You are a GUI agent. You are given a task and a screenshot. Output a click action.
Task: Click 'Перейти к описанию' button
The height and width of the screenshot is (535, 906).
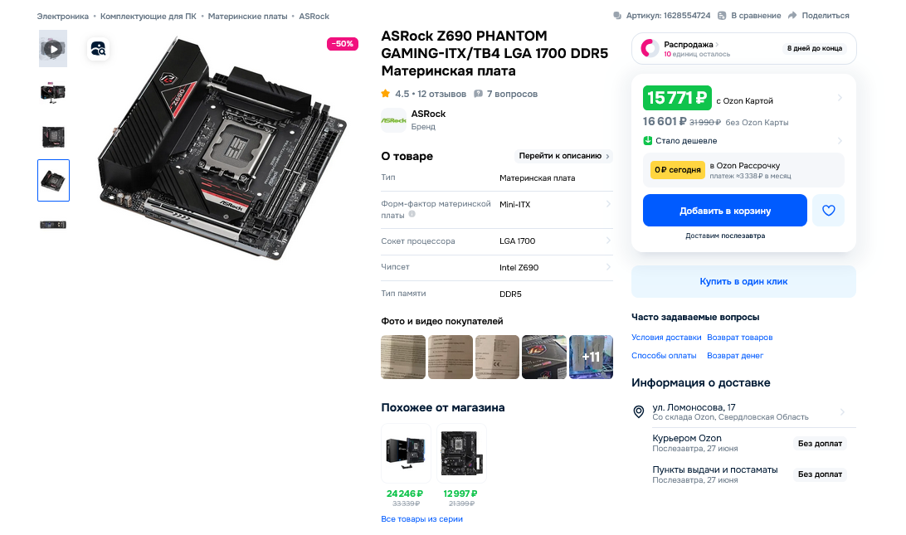(563, 156)
